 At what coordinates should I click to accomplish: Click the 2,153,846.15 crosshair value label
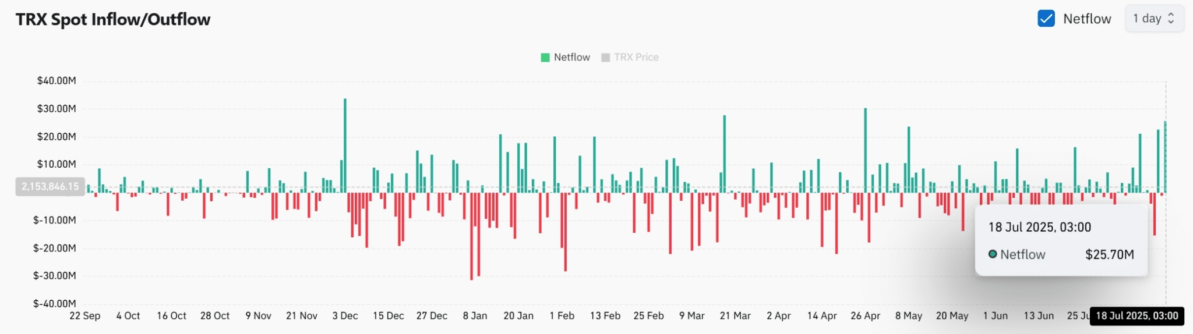[50, 187]
